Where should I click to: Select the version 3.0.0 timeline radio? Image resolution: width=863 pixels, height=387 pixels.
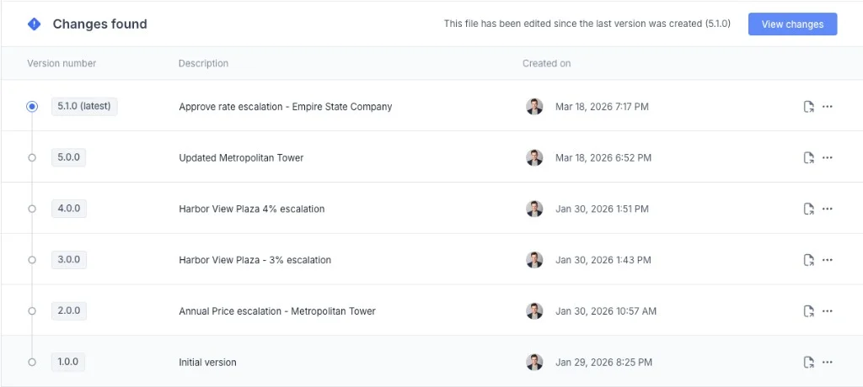click(x=32, y=260)
